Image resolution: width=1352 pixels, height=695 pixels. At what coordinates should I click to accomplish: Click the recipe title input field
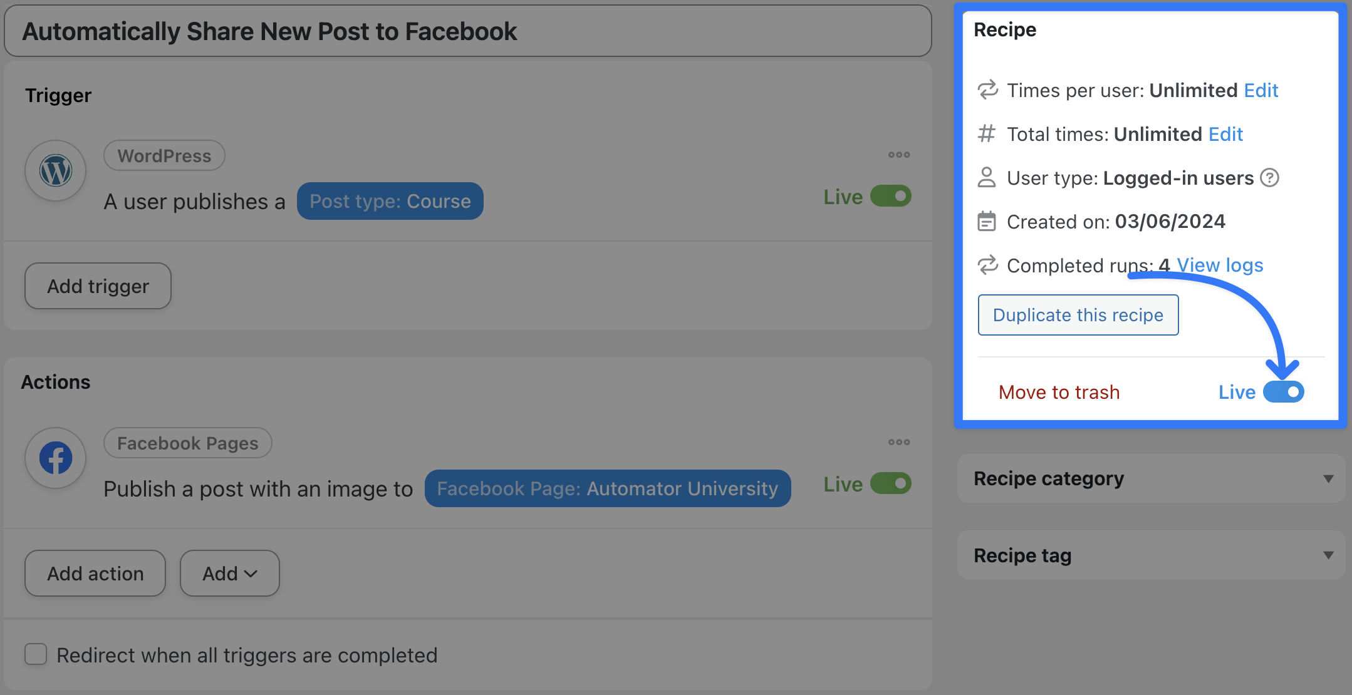[x=467, y=31]
